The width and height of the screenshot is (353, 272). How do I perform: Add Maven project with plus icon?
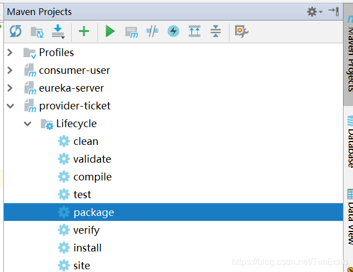84,31
